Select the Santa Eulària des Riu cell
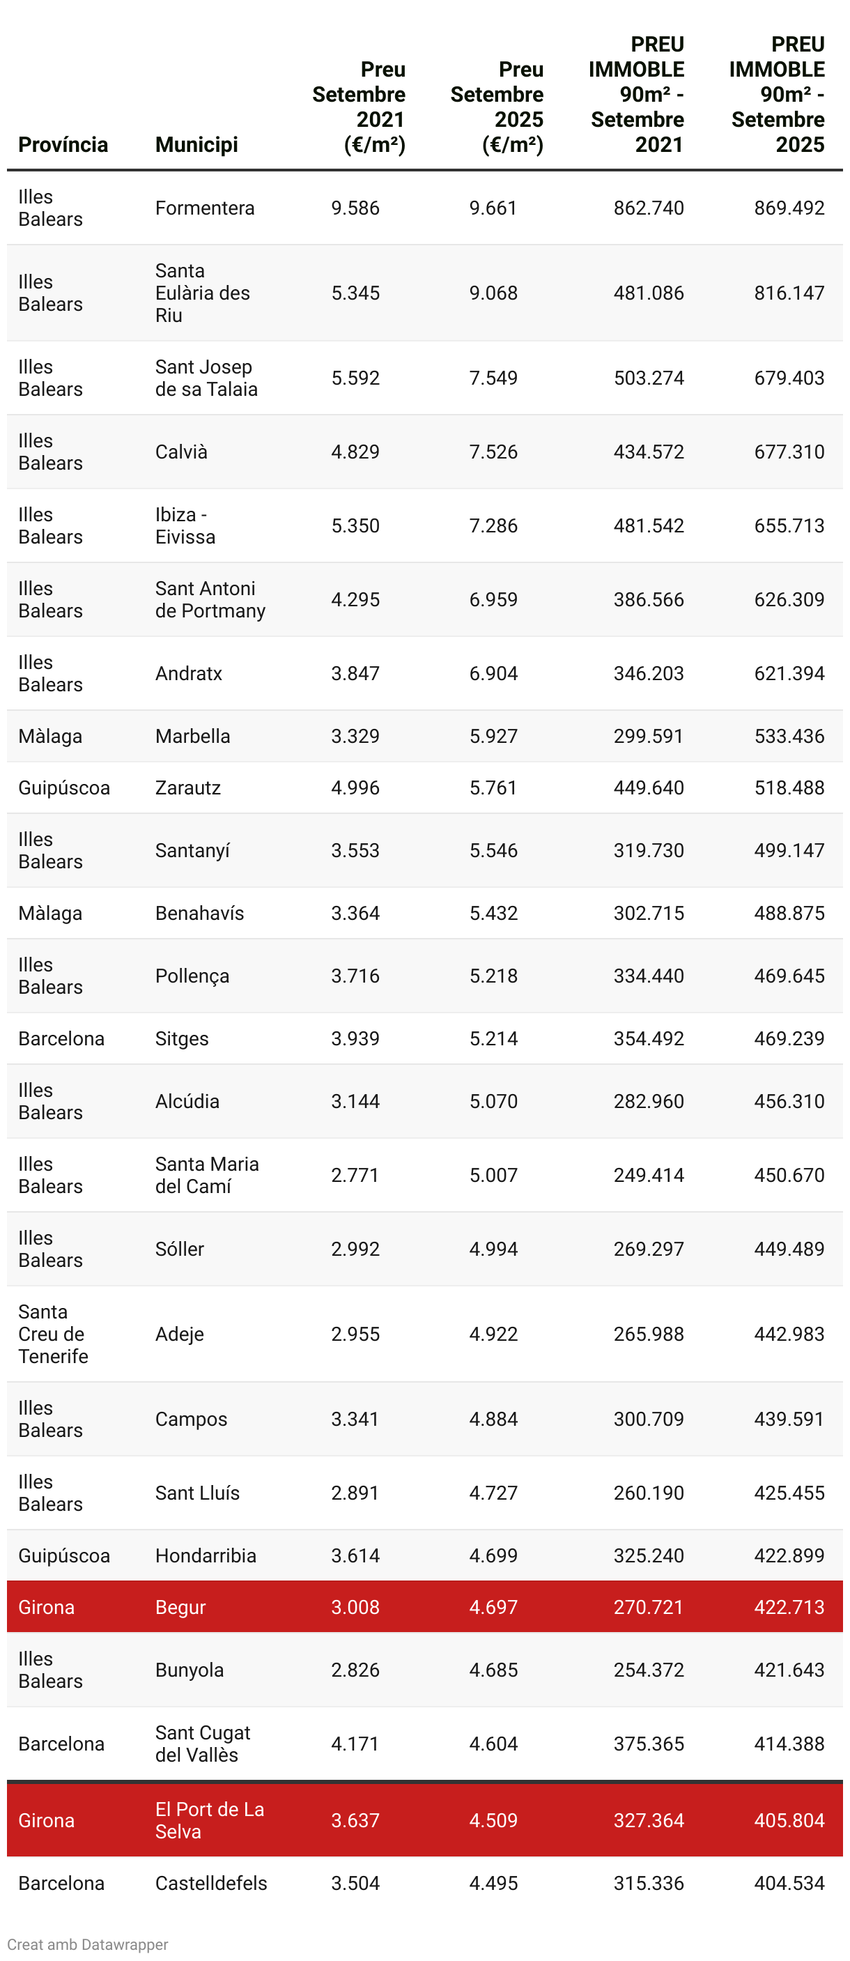The width and height of the screenshot is (850, 1961). pyautogui.click(x=203, y=293)
